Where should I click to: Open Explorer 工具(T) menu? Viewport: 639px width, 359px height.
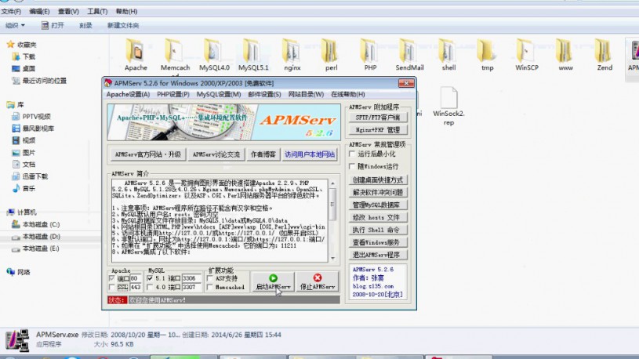(x=97, y=12)
